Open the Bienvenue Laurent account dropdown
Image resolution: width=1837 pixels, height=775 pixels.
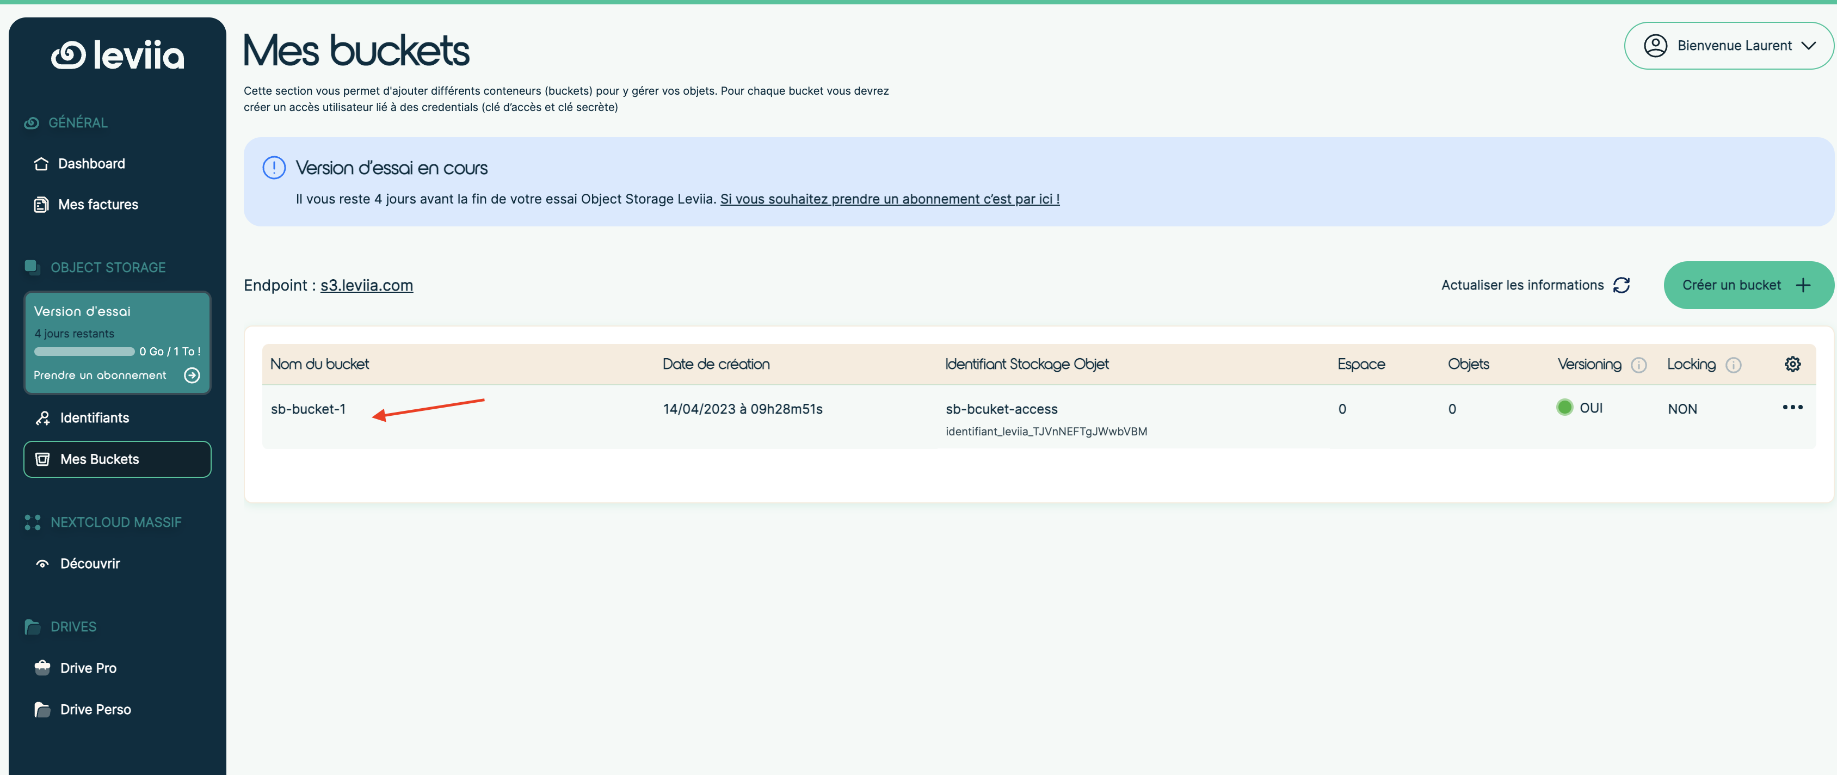point(1729,45)
